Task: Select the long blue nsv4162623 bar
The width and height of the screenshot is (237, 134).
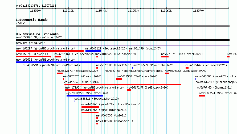Action: [x=122, y=62]
